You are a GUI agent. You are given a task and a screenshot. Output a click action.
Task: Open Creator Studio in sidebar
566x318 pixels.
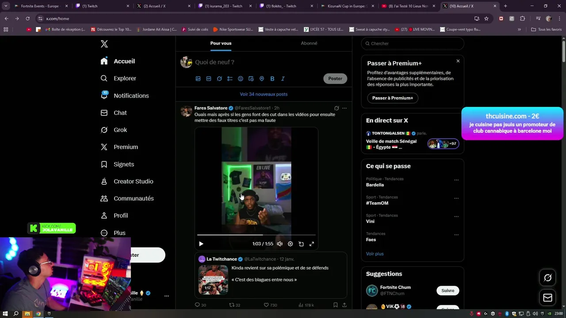point(127,182)
